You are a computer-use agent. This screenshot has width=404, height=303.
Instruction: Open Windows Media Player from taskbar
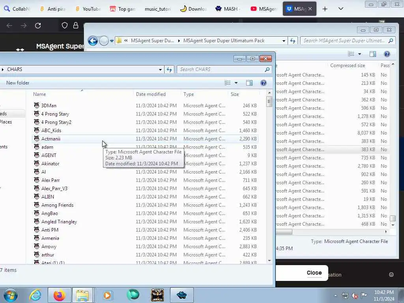tap(107, 295)
